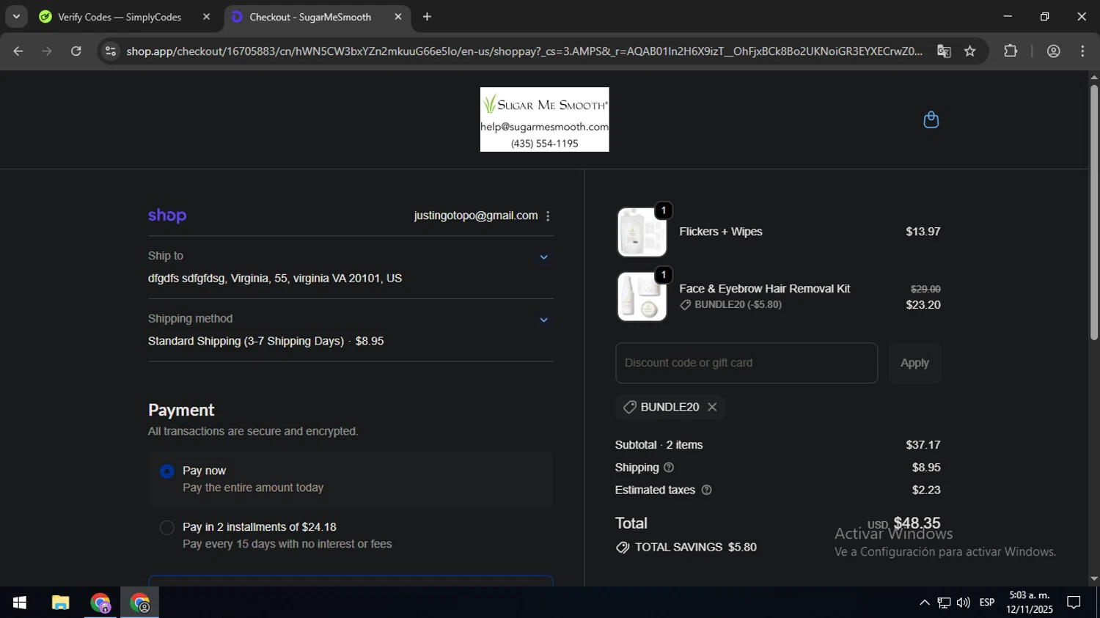Click the Sugar Me Smooth store logo
The height and width of the screenshot is (618, 1100).
coord(544,119)
